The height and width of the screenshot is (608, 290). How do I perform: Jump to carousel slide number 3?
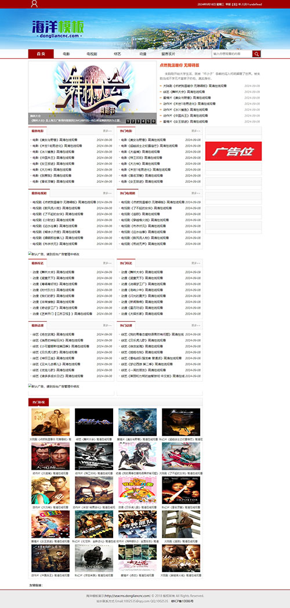[138, 121]
